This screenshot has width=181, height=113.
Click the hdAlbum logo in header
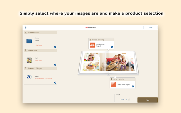coord(90,27)
